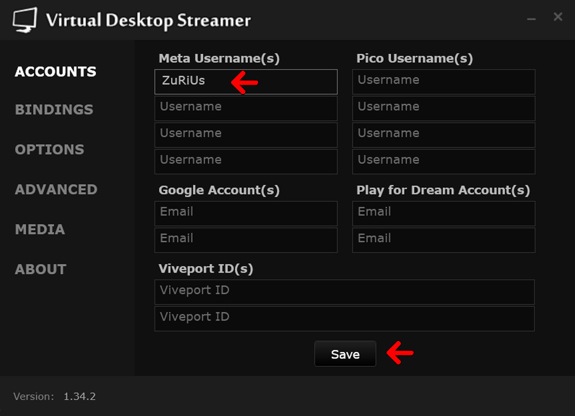Click the first Play for Dream email field

pyautogui.click(x=443, y=213)
